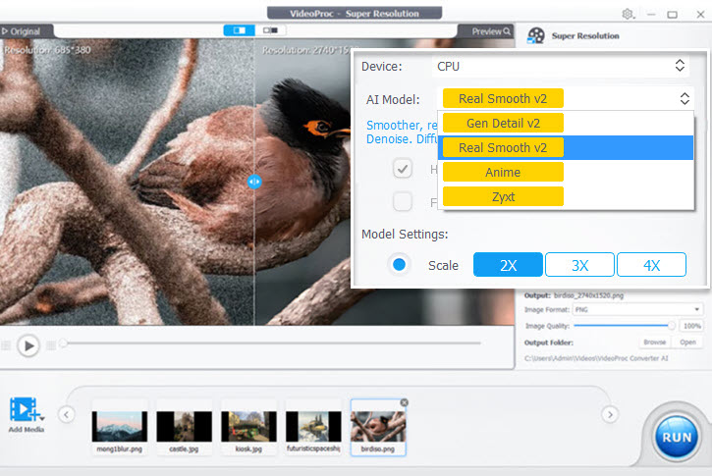Click the Image Quality slider handle

(671, 326)
